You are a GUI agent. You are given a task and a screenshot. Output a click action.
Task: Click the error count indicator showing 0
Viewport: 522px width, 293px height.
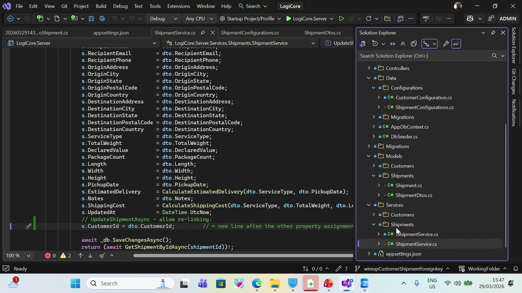coord(50,256)
